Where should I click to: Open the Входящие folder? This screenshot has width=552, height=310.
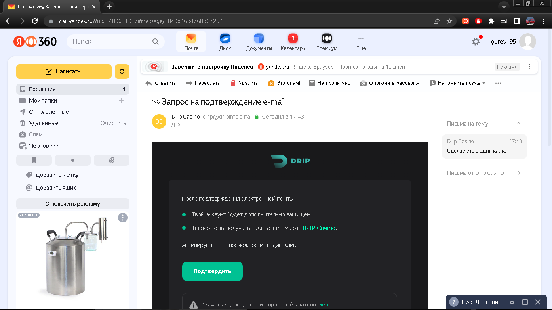click(73, 89)
